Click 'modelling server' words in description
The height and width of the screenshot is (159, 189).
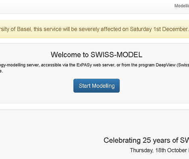[23, 65]
